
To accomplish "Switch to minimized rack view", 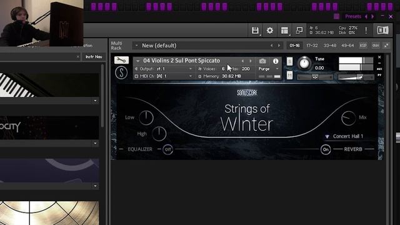I will [x=299, y=31].
